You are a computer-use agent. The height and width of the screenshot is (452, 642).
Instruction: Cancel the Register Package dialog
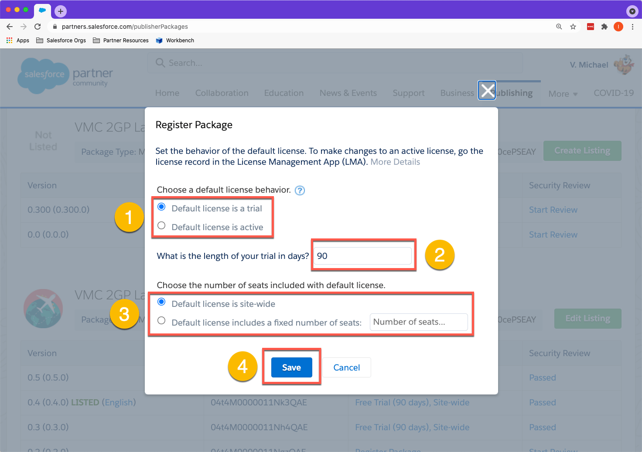347,367
